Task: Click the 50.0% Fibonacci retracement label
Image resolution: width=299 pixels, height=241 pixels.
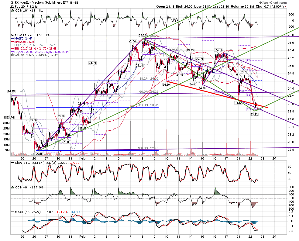Action: point(149,92)
